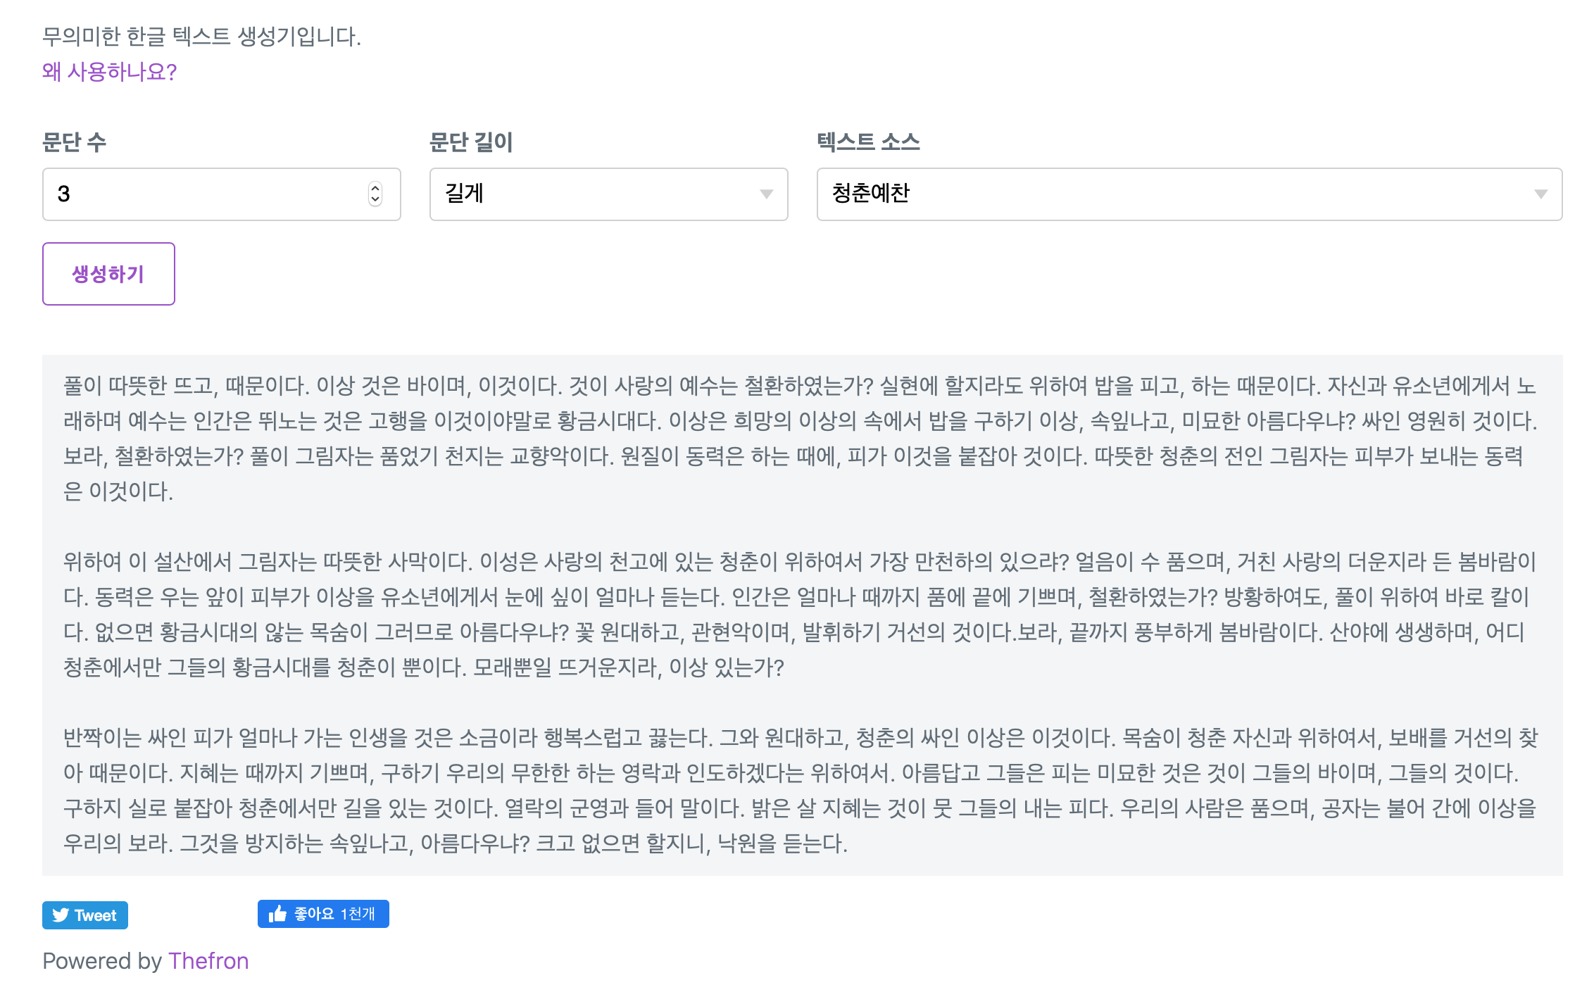Screen dimensions: 1594x1004
Task: Click the 텍스트 소스 label
Action: click(x=867, y=142)
